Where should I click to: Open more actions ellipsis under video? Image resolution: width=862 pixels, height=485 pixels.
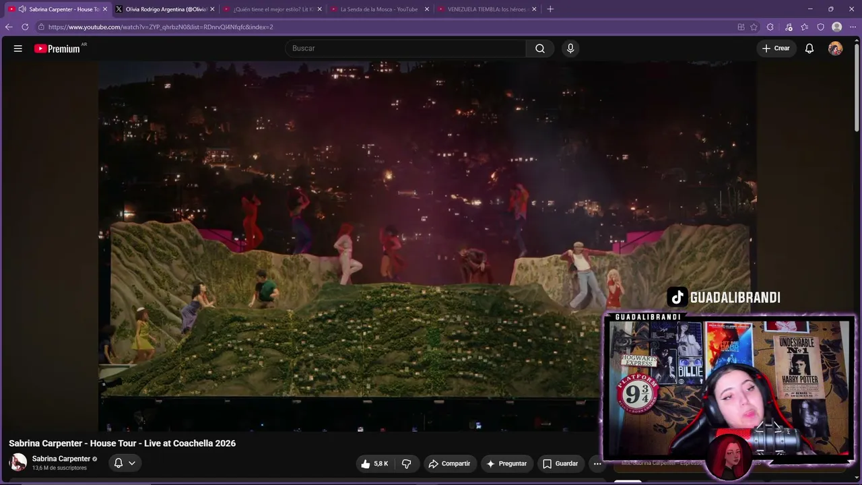[597, 463]
